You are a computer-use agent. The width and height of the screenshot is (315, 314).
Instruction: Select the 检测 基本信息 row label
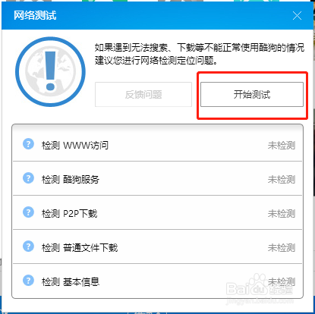[x=71, y=281]
